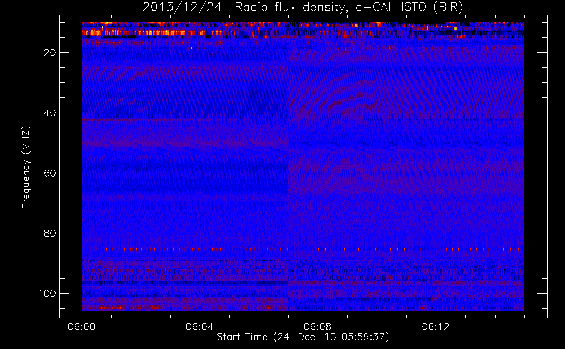Click the '06:00' time tick label
Screen dimensions: 565x349
click(82, 327)
